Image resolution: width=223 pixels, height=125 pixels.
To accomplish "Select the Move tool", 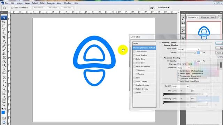I will 4,22.
